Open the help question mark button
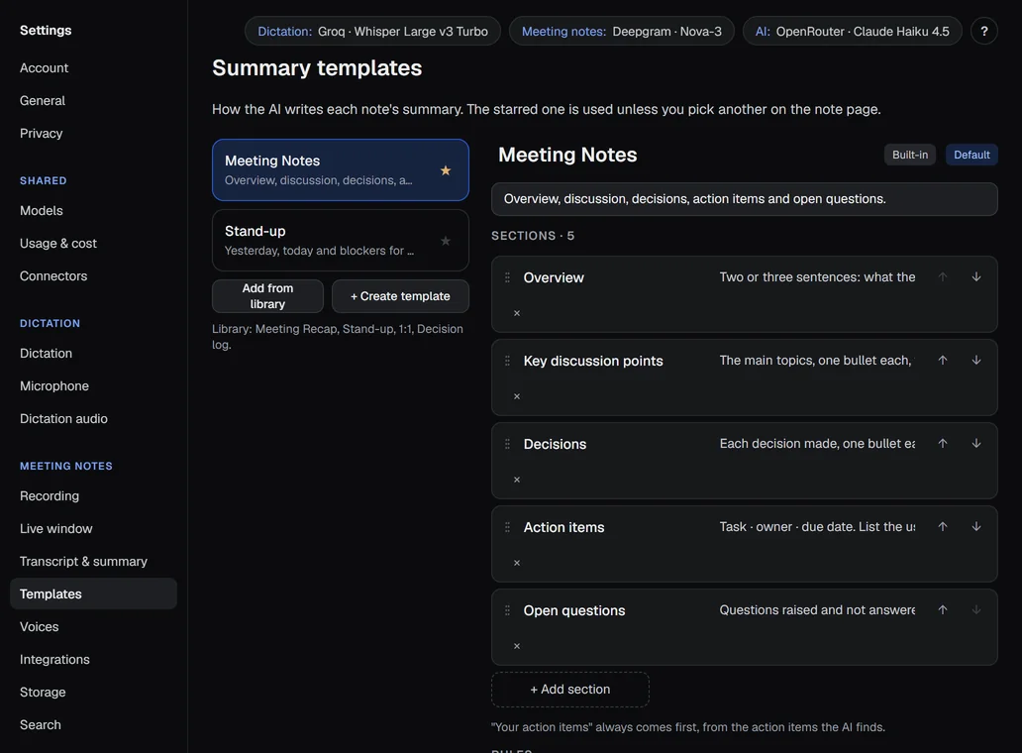 [x=983, y=31]
